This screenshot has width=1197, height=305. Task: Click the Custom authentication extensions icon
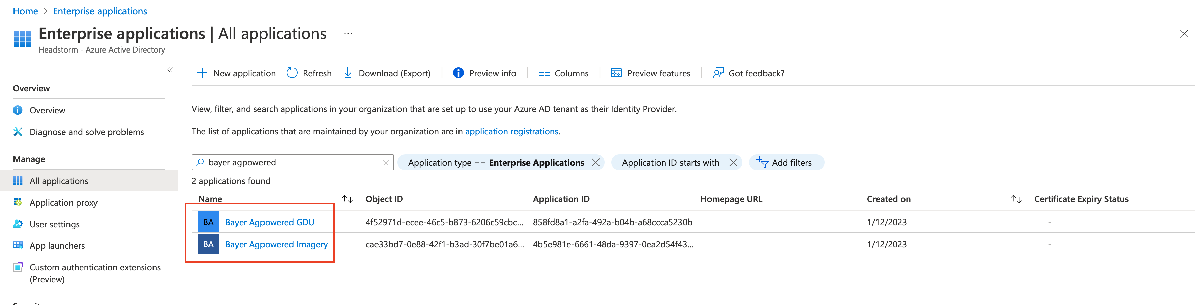(x=18, y=267)
